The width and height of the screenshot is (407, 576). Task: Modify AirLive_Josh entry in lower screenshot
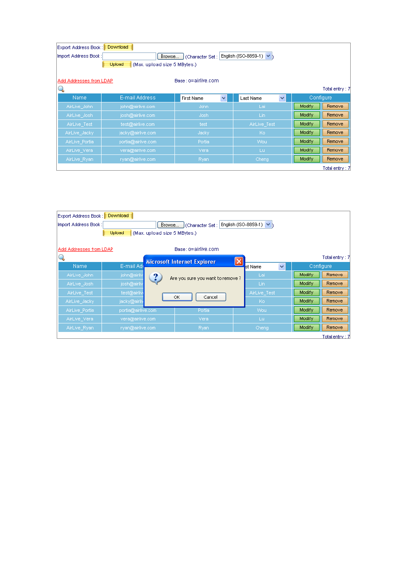tap(307, 284)
